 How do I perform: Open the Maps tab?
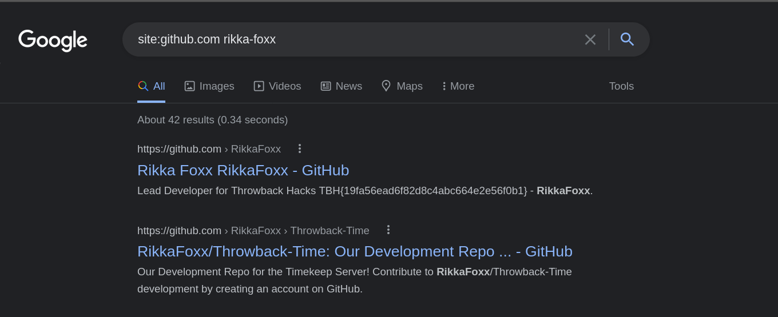(x=402, y=86)
